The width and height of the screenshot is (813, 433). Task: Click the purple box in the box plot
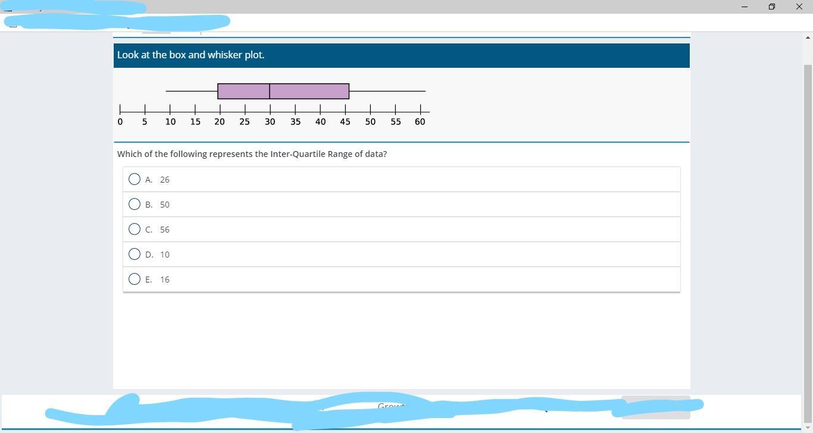click(x=283, y=91)
